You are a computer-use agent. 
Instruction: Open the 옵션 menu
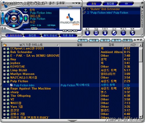(x=52, y=3)
